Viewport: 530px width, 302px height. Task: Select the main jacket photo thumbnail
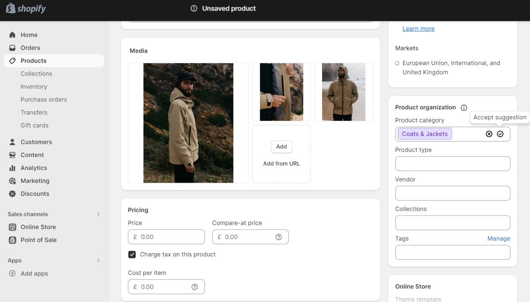tap(188, 122)
